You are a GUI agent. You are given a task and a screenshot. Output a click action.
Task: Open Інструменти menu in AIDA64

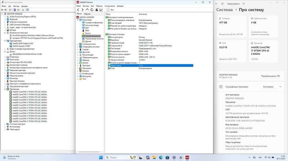[x=110, y=6]
